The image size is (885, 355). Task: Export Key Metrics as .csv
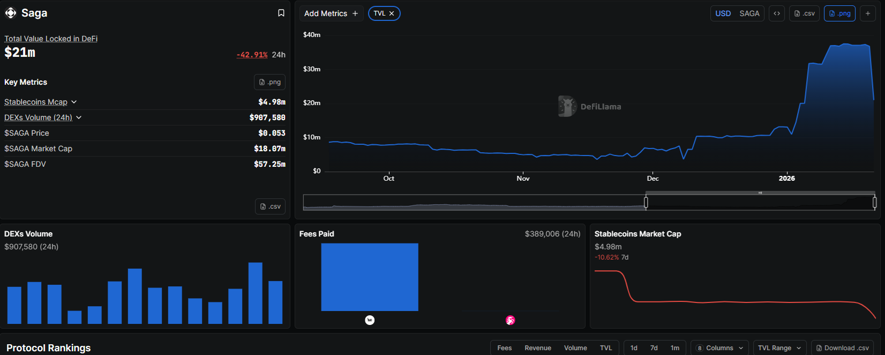[270, 206]
